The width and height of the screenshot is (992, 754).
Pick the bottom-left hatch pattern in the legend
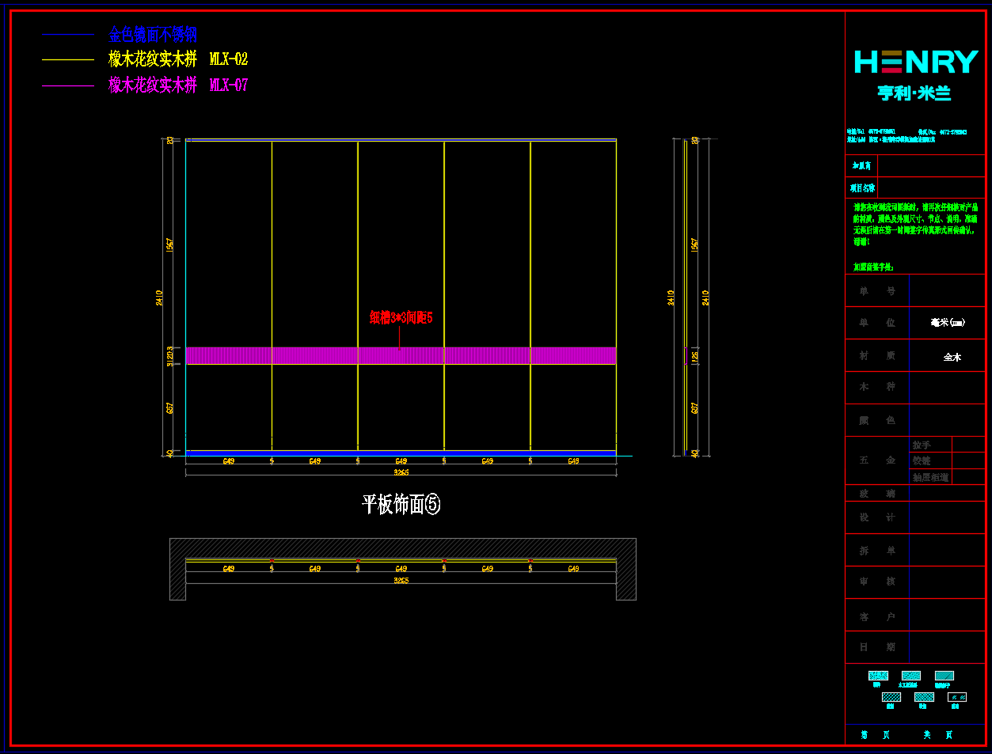coord(891,697)
